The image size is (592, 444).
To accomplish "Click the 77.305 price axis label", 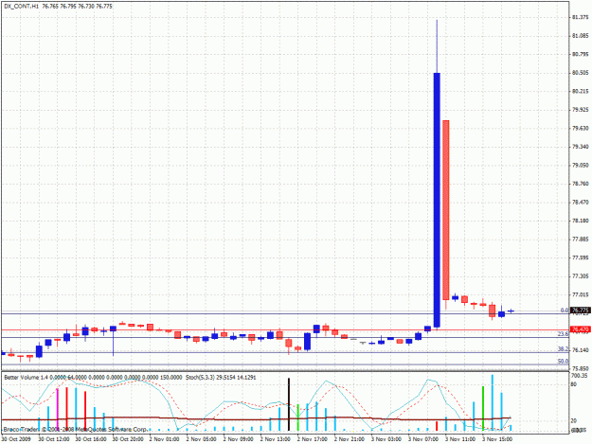I will point(581,276).
